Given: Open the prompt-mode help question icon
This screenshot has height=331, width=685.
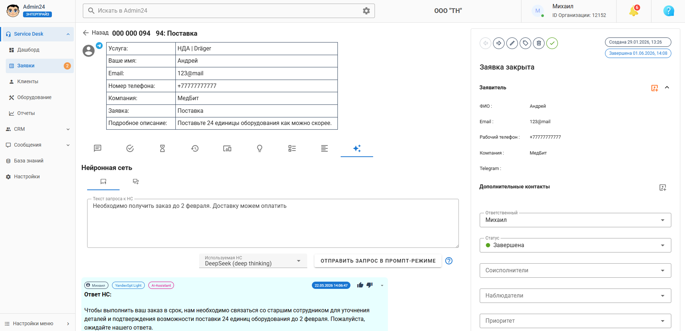Looking at the screenshot, I should click(x=449, y=261).
